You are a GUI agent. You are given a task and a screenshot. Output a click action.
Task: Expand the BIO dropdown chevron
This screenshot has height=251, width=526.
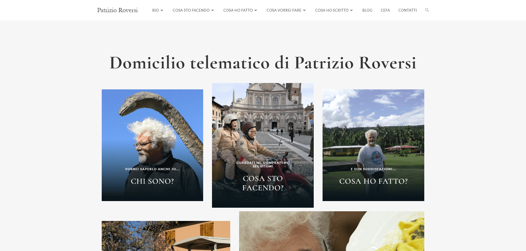click(x=162, y=10)
